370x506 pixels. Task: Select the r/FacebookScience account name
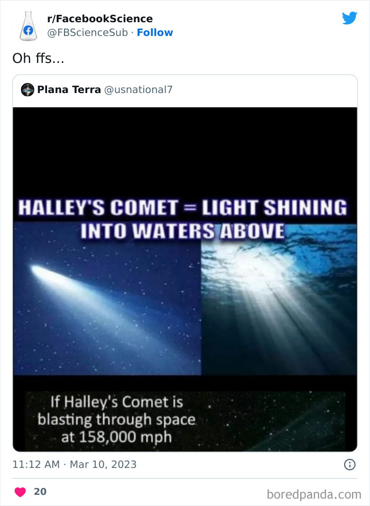click(100, 18)
